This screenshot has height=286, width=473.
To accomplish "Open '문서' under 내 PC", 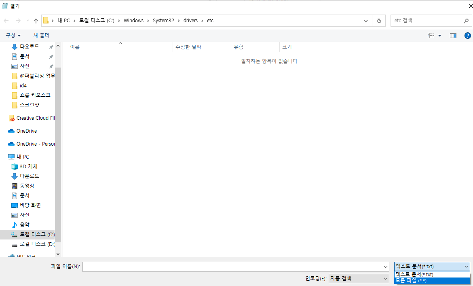I will click(24, 195).
